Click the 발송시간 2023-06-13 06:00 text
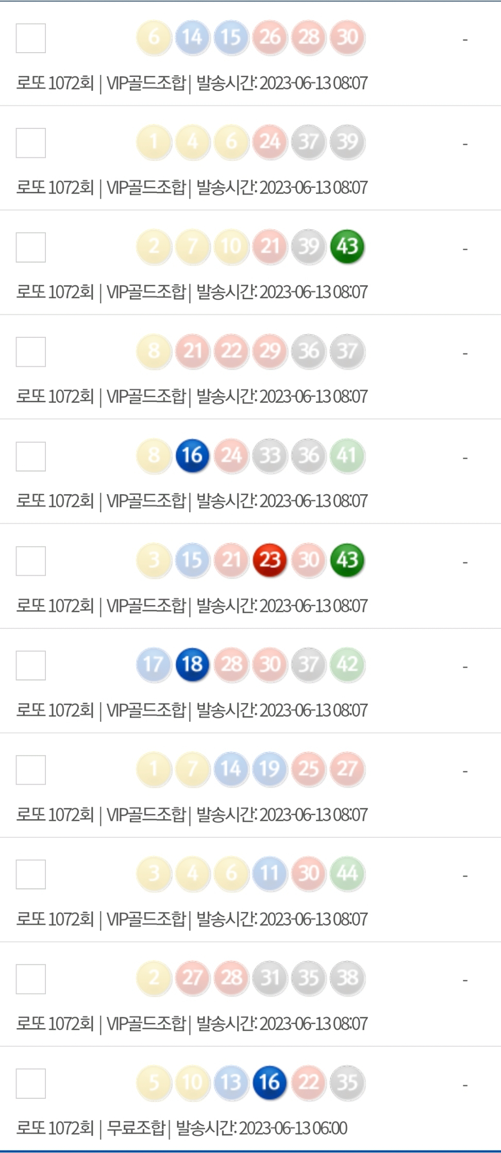This screenshot has height=1153, width=501. click(262, 1128)
